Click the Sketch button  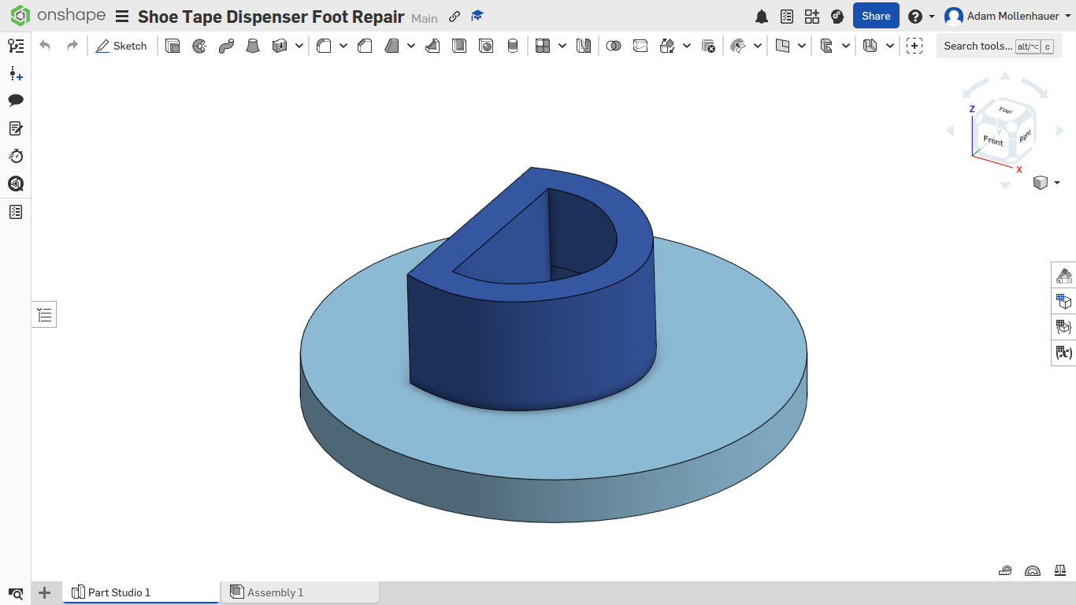point(121,46)
